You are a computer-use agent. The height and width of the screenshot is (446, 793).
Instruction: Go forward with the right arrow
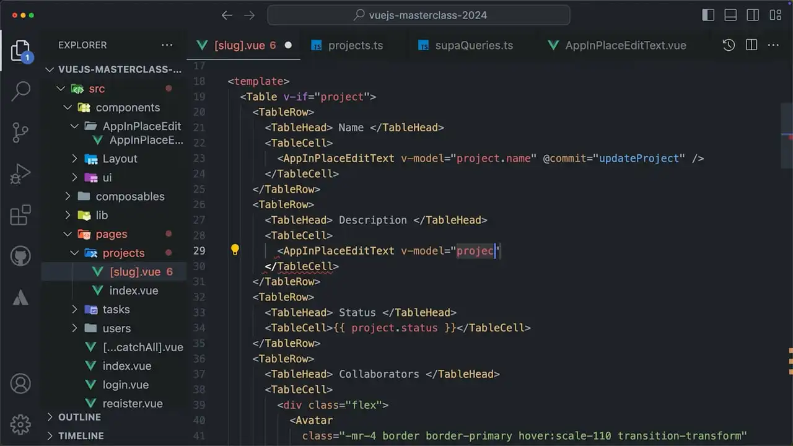(x=249, y=15)
